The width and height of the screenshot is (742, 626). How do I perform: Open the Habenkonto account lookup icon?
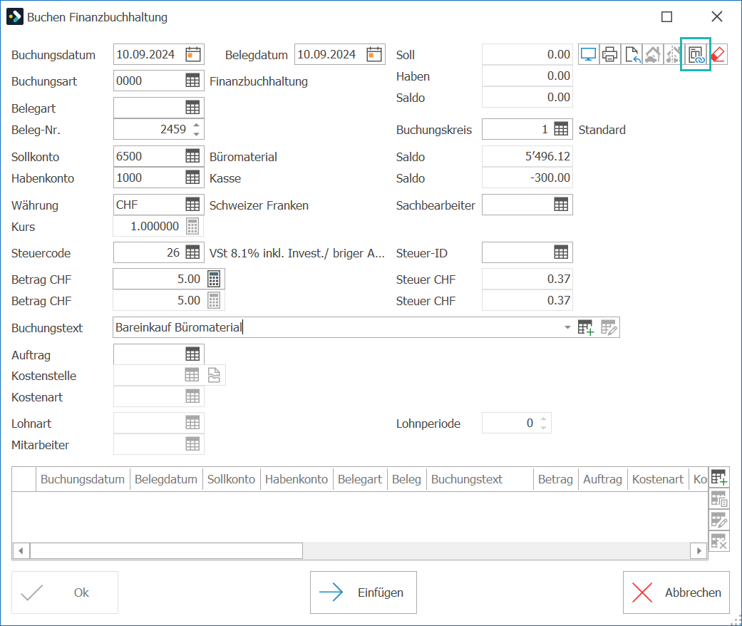coord(192,178)
